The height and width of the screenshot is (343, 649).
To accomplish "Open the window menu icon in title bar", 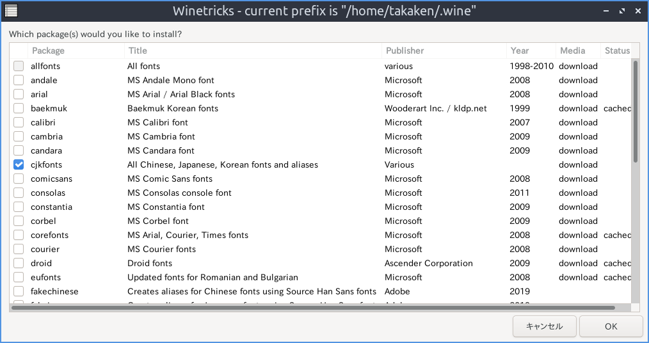I will [x=11, y=10].
